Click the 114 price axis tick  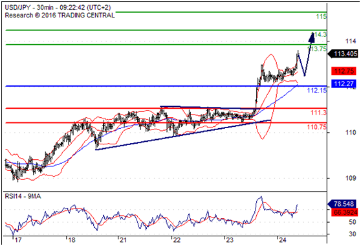350,41
